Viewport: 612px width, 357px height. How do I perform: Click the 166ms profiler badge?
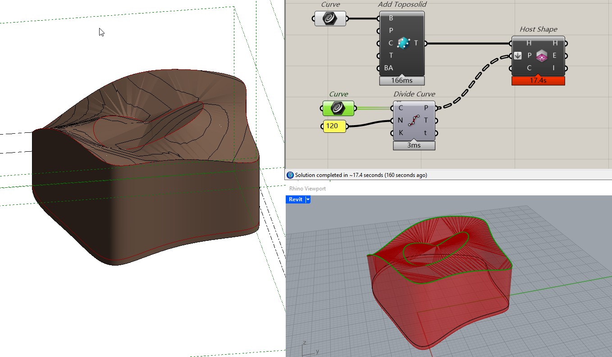click(x=402, y=81)
